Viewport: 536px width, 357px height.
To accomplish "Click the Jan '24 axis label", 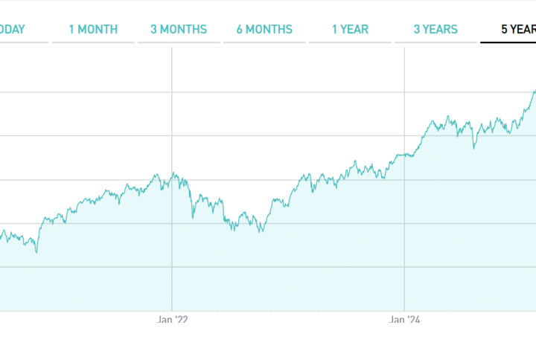I will (x=404, y=319).
